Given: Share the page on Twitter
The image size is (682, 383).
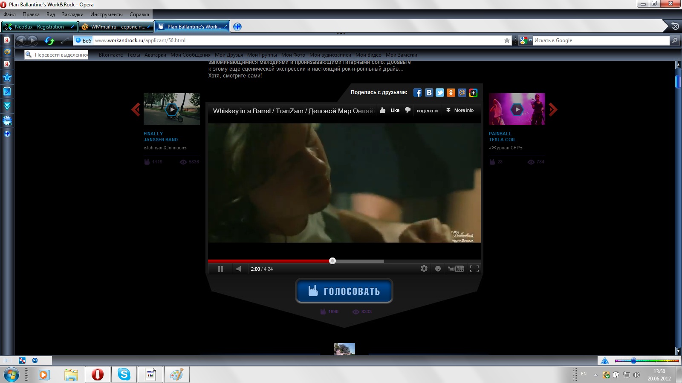Looking at the screenshot, I should (440, 93).
